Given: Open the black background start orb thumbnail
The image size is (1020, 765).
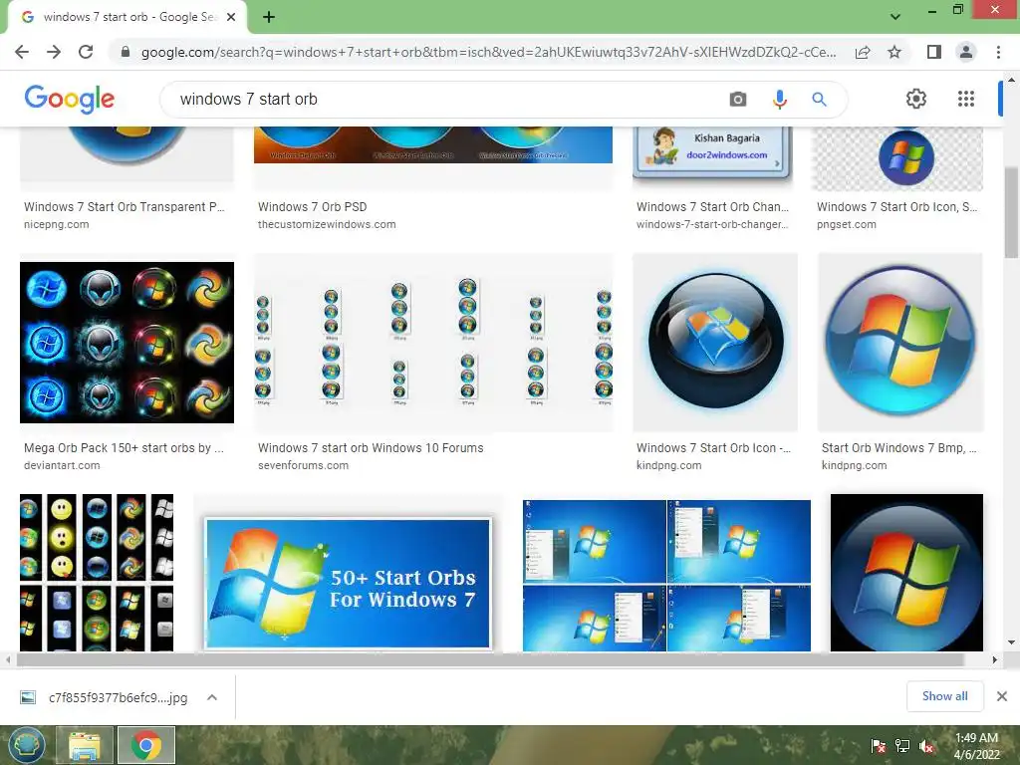Looking at the screenshot, I should [x=906, y=573].
